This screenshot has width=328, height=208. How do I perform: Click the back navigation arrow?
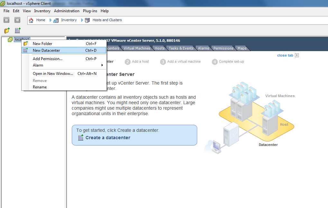(6, 20)
